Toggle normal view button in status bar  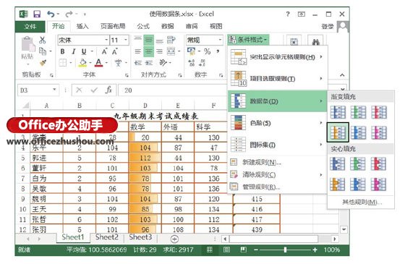(210, 250)
